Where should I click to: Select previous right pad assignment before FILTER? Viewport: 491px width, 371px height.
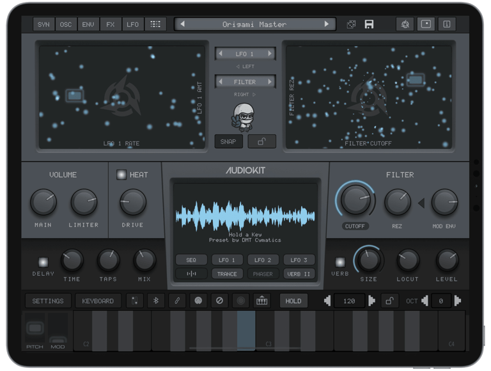tap(221, 82)
